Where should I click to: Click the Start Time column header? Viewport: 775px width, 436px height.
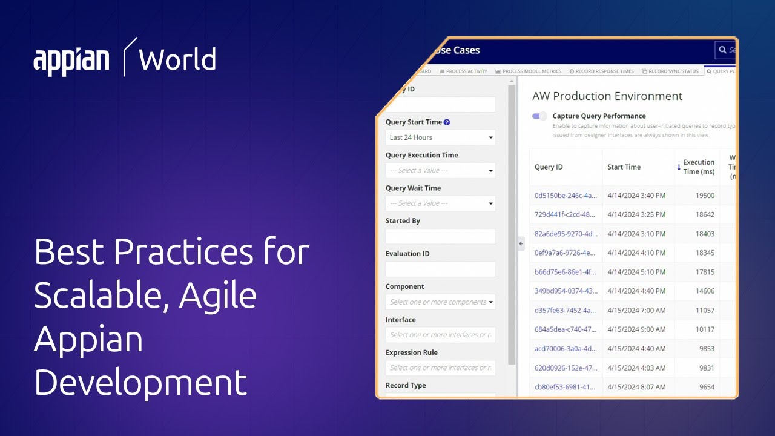624,167
